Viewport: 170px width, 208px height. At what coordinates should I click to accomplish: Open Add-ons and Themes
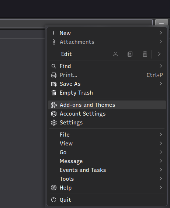point(107,105)
